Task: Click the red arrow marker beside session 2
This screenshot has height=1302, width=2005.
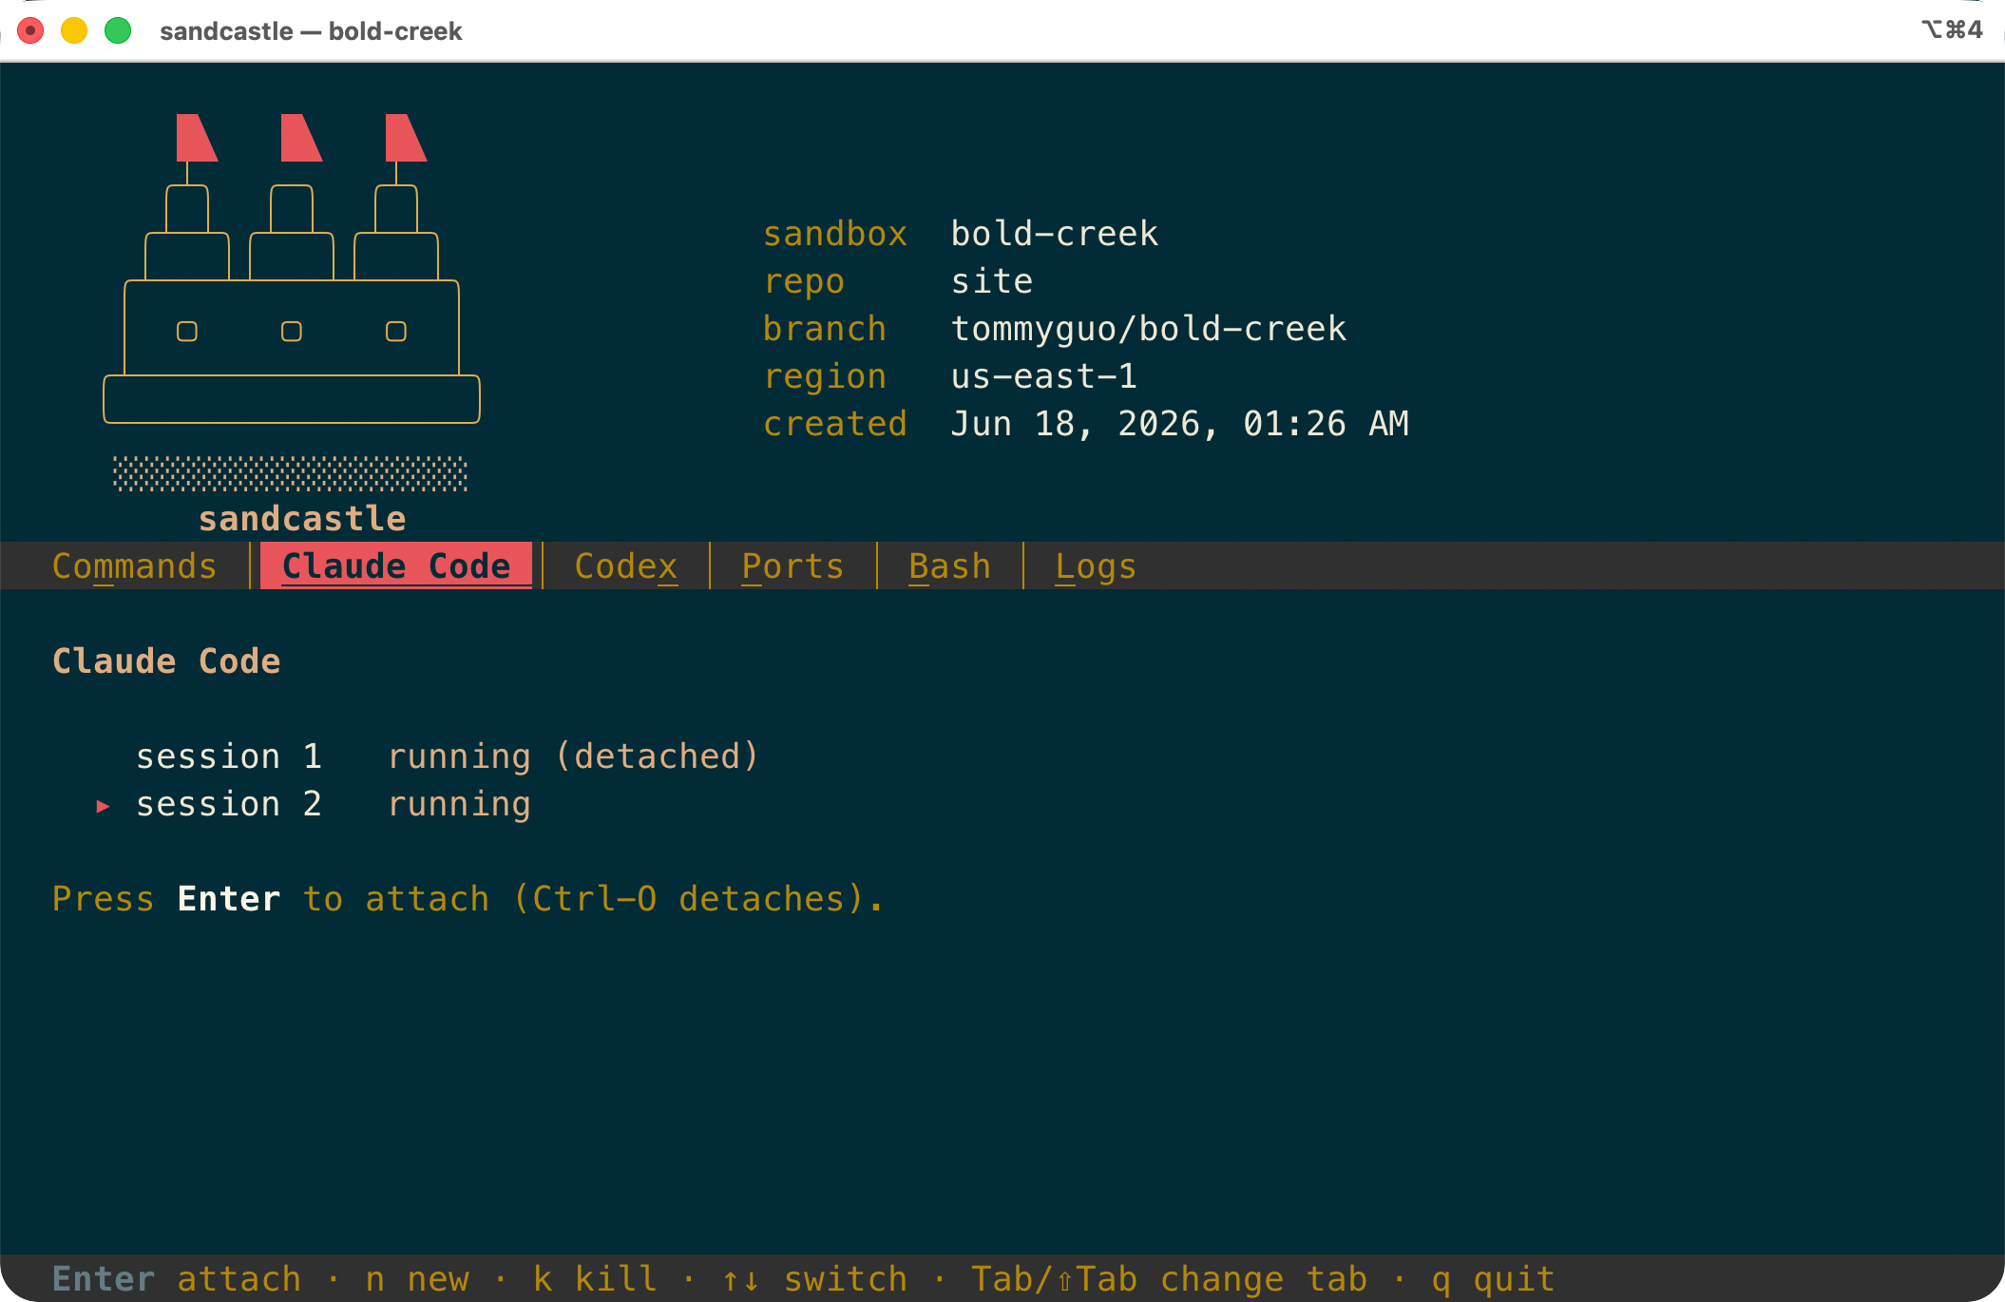Action: tap(103, 806)
